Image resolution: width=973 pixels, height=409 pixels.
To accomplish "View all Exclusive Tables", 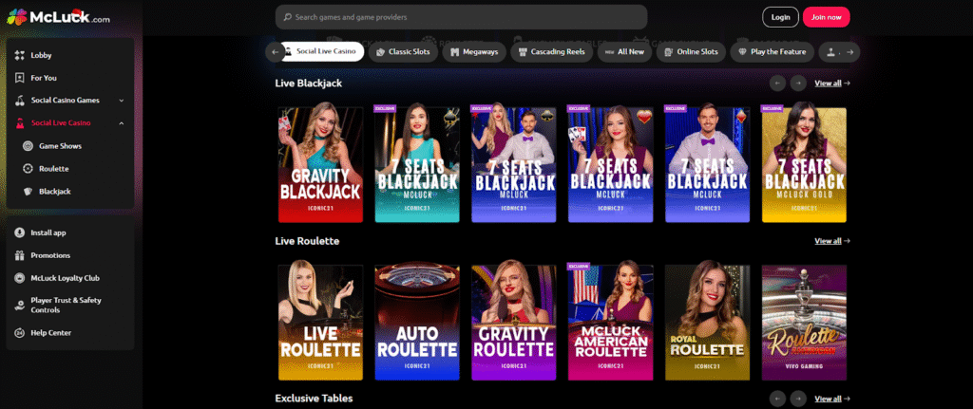I will (832, 400).
